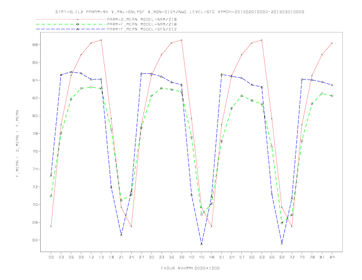Click the x-axis forecast hour label 27
The image size is (362, 280).
pyautogui.click(x=141, y=257)
